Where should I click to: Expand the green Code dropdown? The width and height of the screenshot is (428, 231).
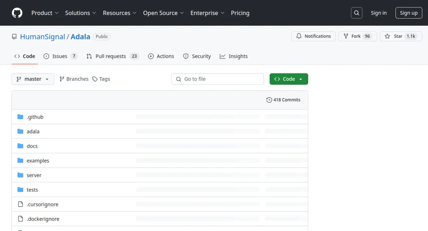289,79
